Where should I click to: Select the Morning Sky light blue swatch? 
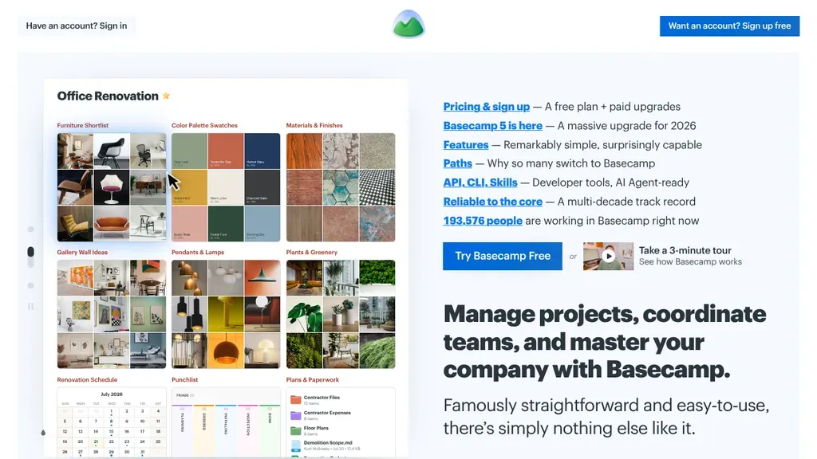262,224
